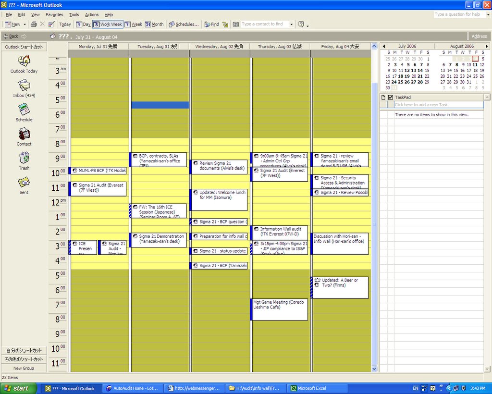
Task: Open the Outlook Today shortcut
Action: (24, 64)
